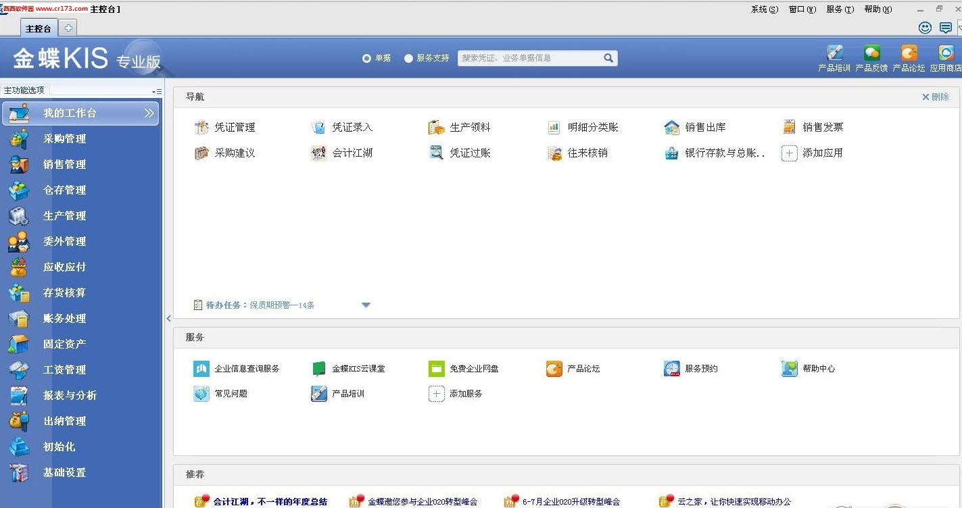This screenshot has width=962, height=508.
Task: Open 帮助中心 icon
Action: (x=789, y=369)
